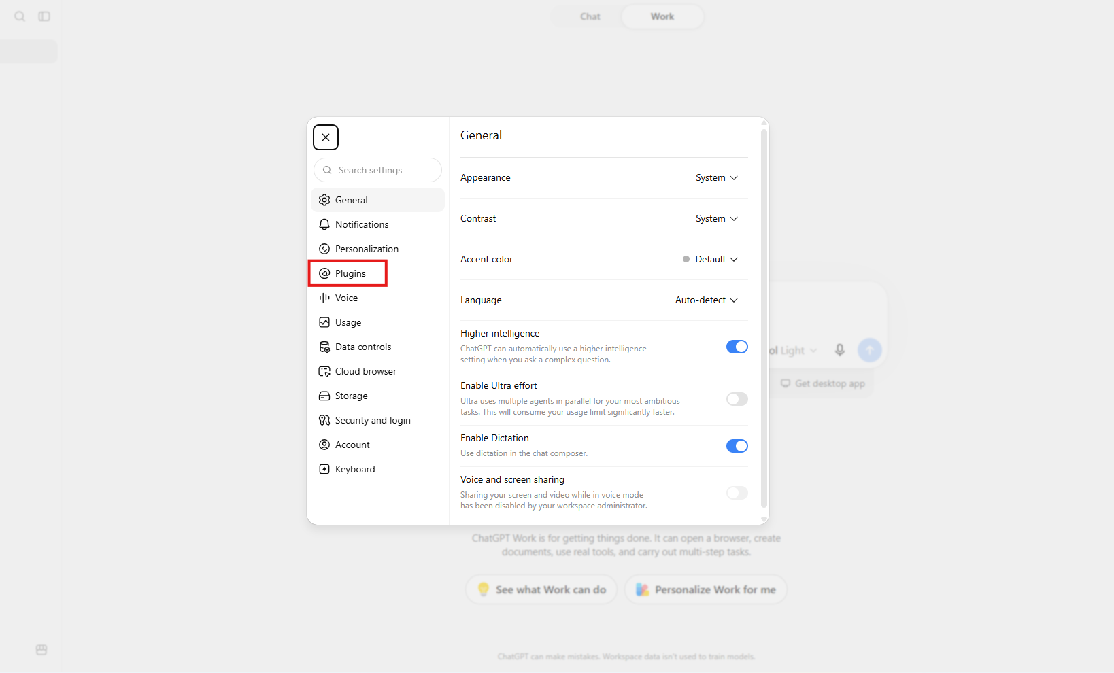Click the send arrow button in composer

click(x=870, y=350)
